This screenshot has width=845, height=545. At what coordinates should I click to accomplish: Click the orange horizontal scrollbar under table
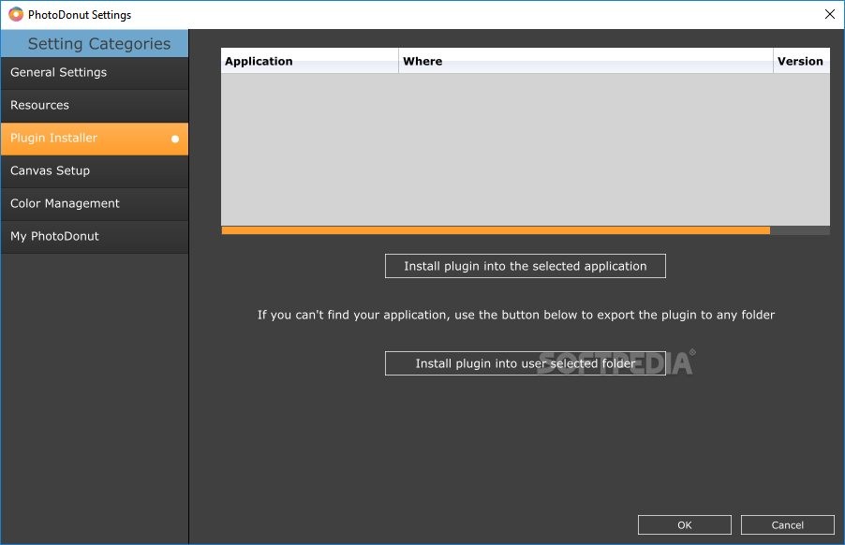point(496,230)
